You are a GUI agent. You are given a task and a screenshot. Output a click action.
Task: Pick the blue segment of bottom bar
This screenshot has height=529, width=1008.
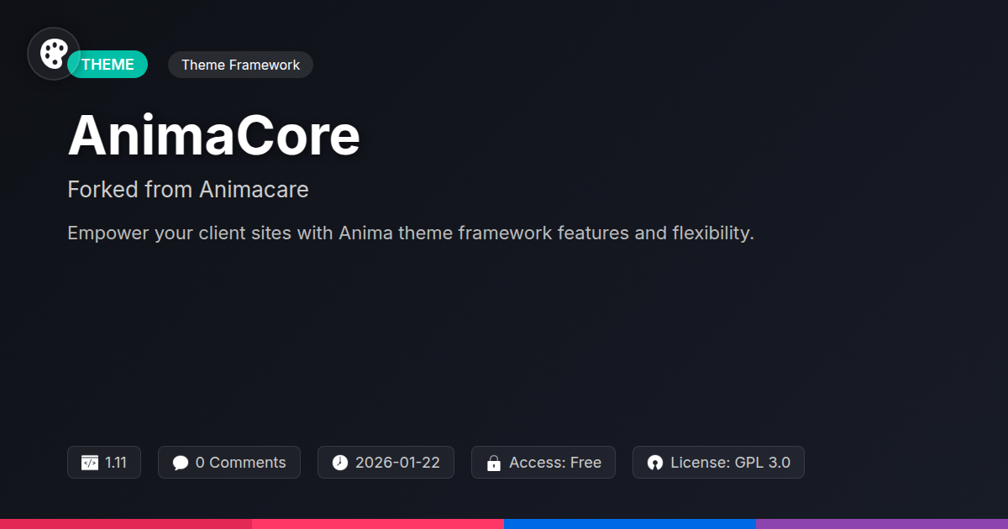coord(630,523)
